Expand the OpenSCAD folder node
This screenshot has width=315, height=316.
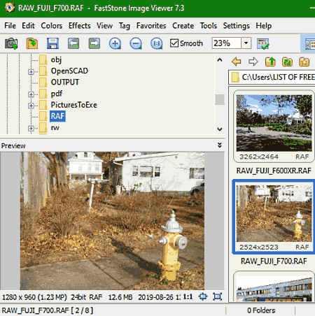[31, 71]
